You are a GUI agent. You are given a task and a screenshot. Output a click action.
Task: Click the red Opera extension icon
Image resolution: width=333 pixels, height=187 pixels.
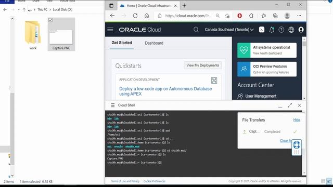point(239,16)
